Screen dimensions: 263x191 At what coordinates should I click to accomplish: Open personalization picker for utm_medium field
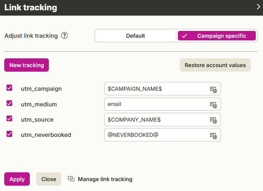pyautogui.click(x=213, y=105)
